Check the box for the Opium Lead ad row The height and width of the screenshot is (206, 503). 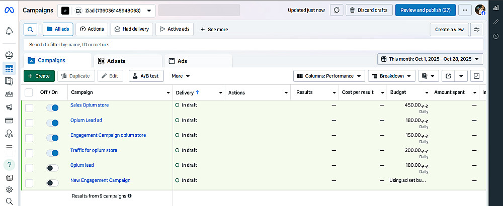pyautogui.click(x=29, y=123)
